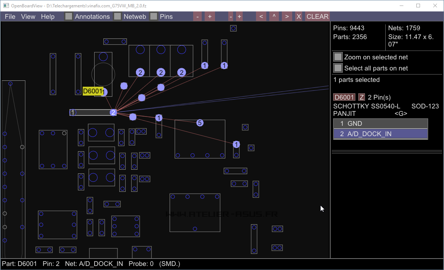
Task: Click the CLEAR button
Action: tap(317, 17)
